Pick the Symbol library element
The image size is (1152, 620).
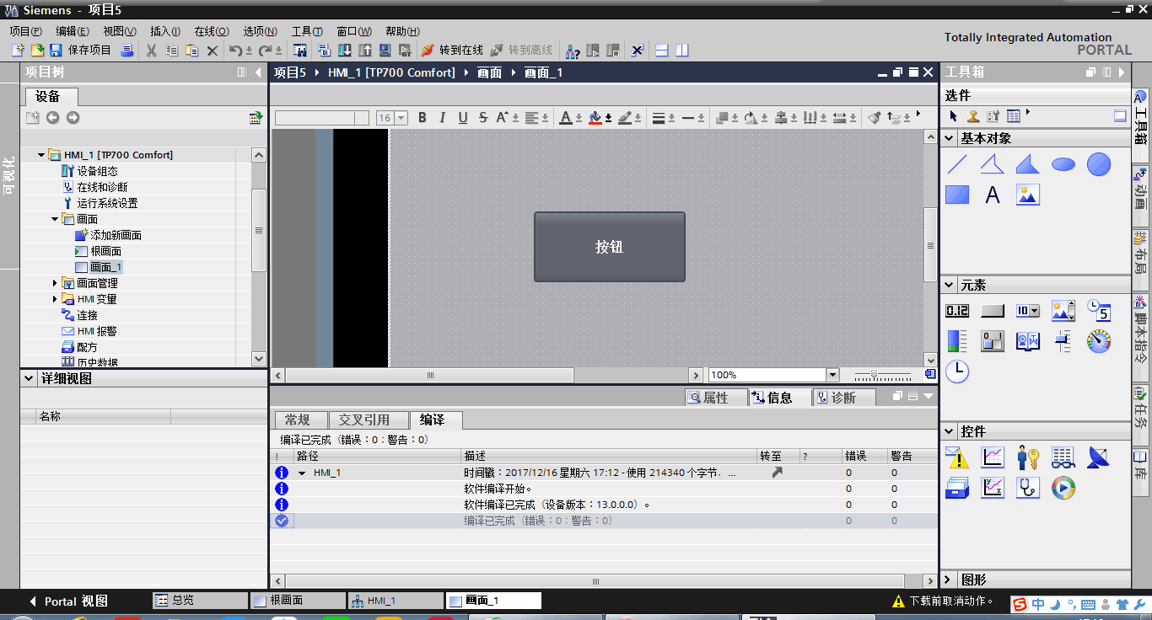[1028, 341]
